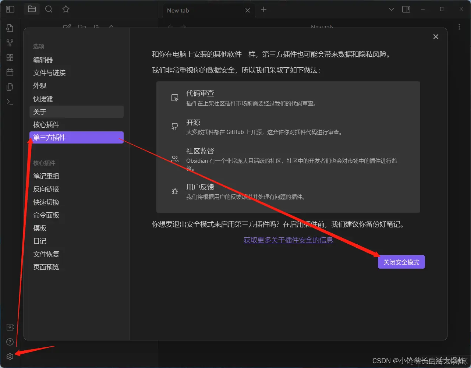Open the tab list dropdown chevron

[x=392, y=9]
